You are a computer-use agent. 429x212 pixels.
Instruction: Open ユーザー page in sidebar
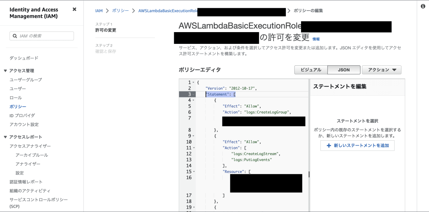pos(18,89)
